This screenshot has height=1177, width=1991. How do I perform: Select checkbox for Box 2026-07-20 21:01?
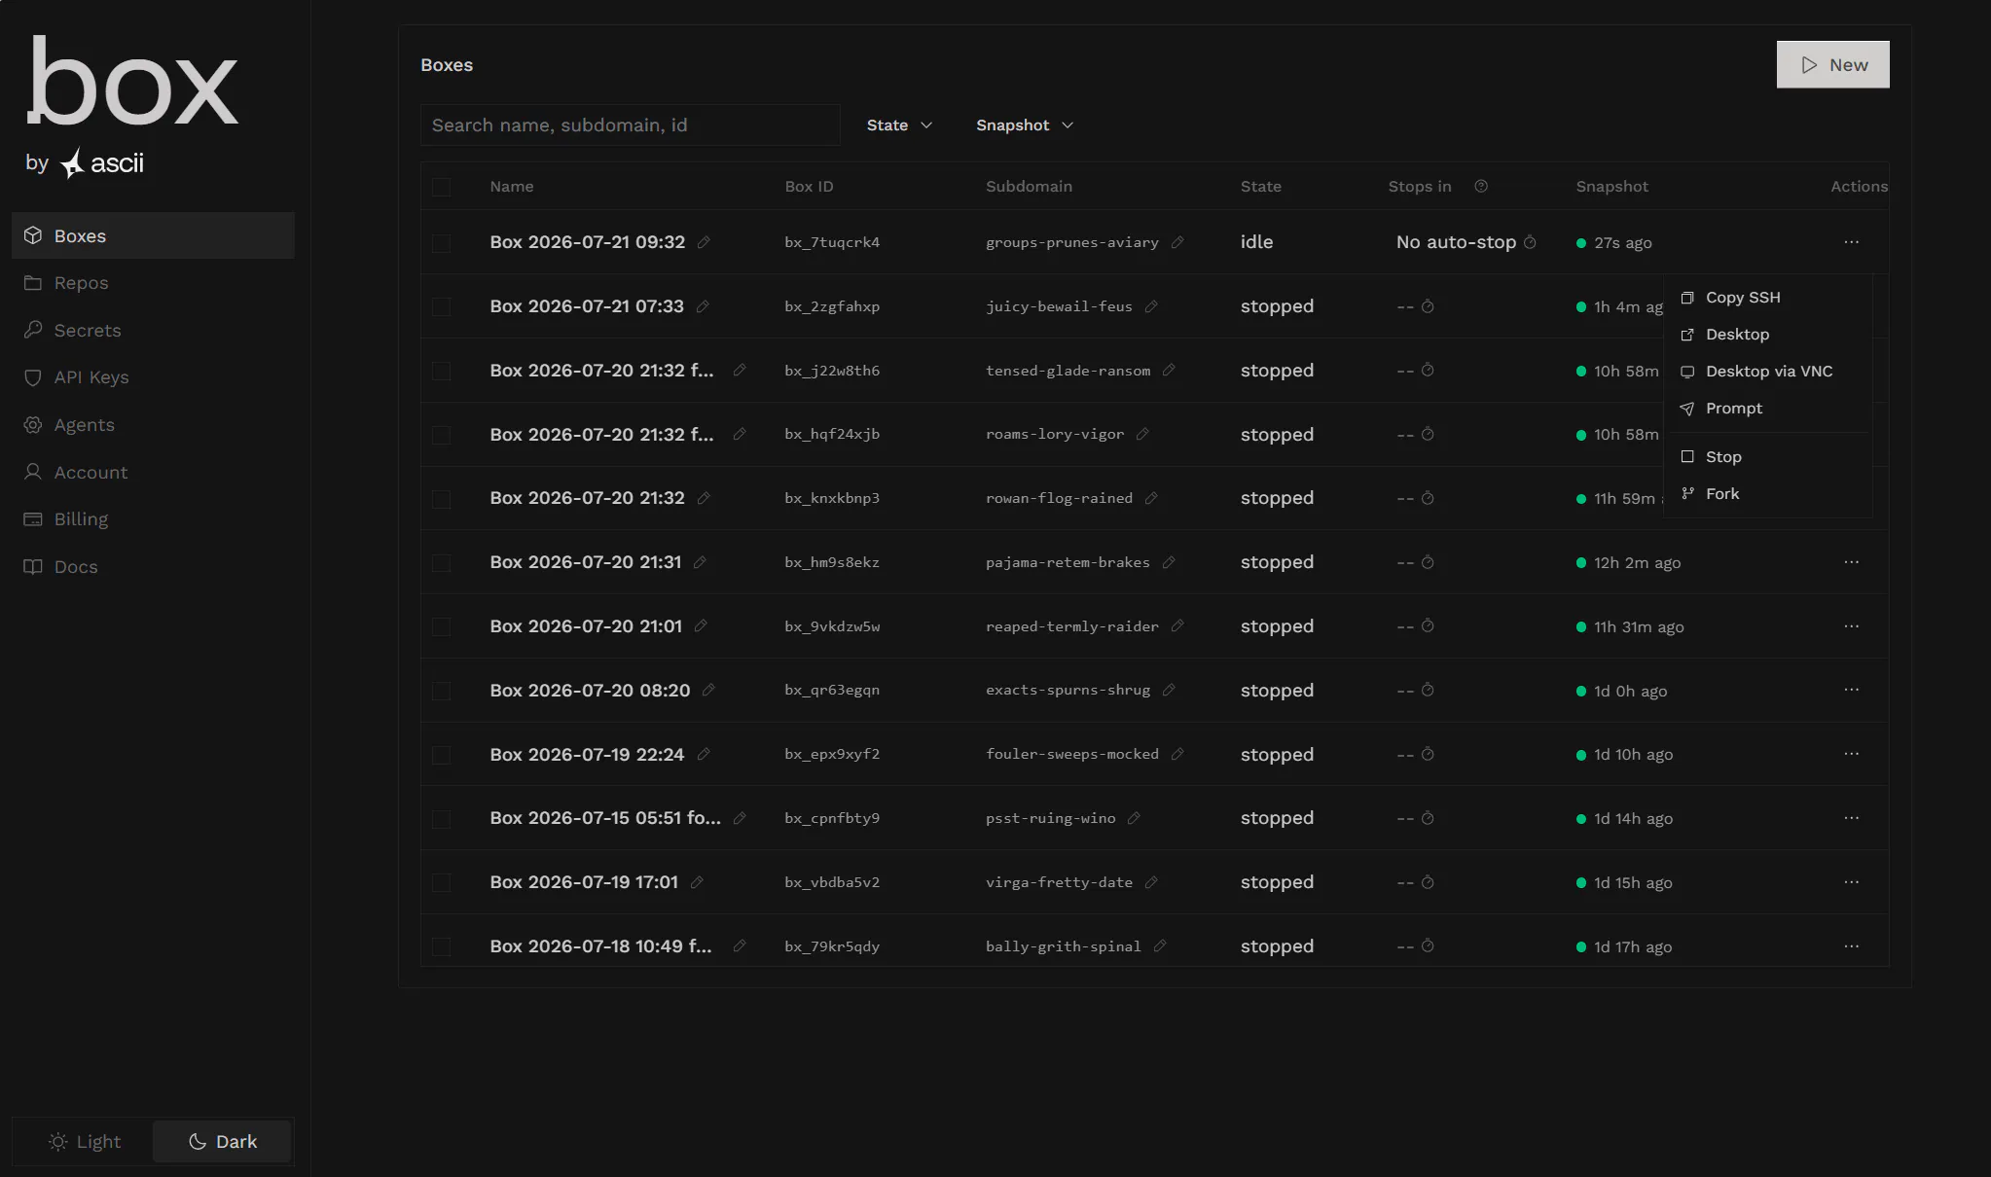point(442,627)
